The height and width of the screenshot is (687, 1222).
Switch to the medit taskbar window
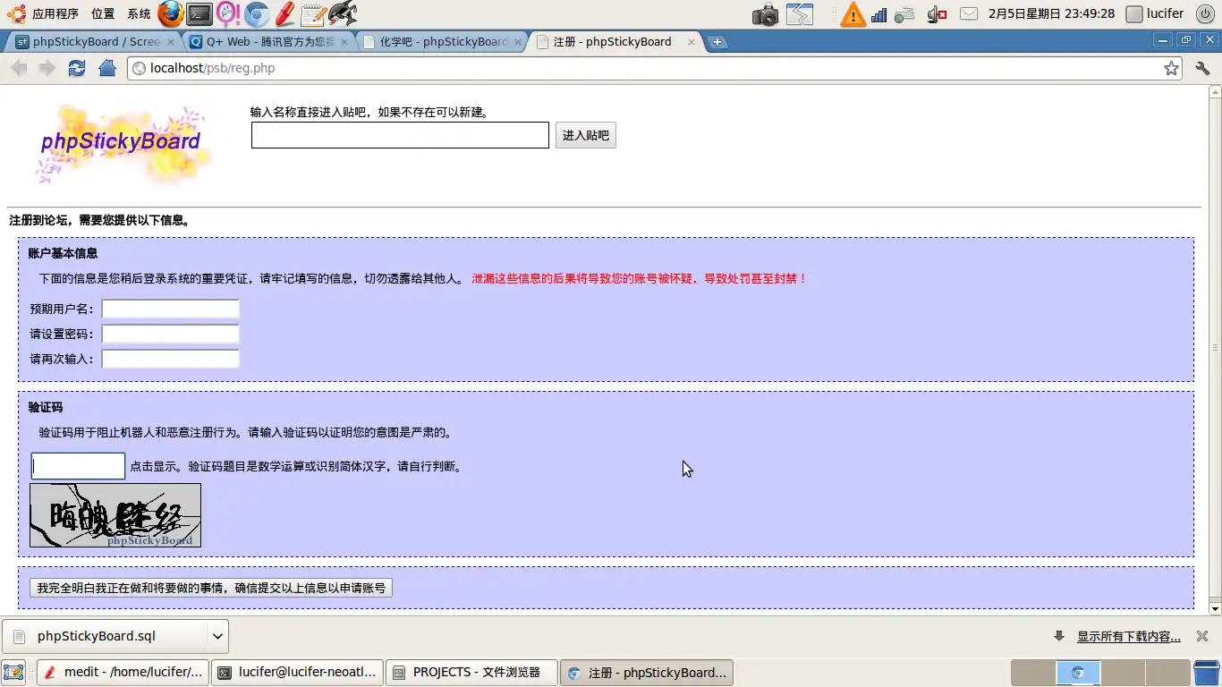pyautogui.click(x=123, y=673)
